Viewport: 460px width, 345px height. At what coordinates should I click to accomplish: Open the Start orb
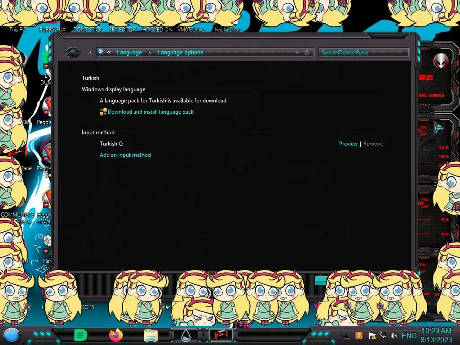coord(12,335)
